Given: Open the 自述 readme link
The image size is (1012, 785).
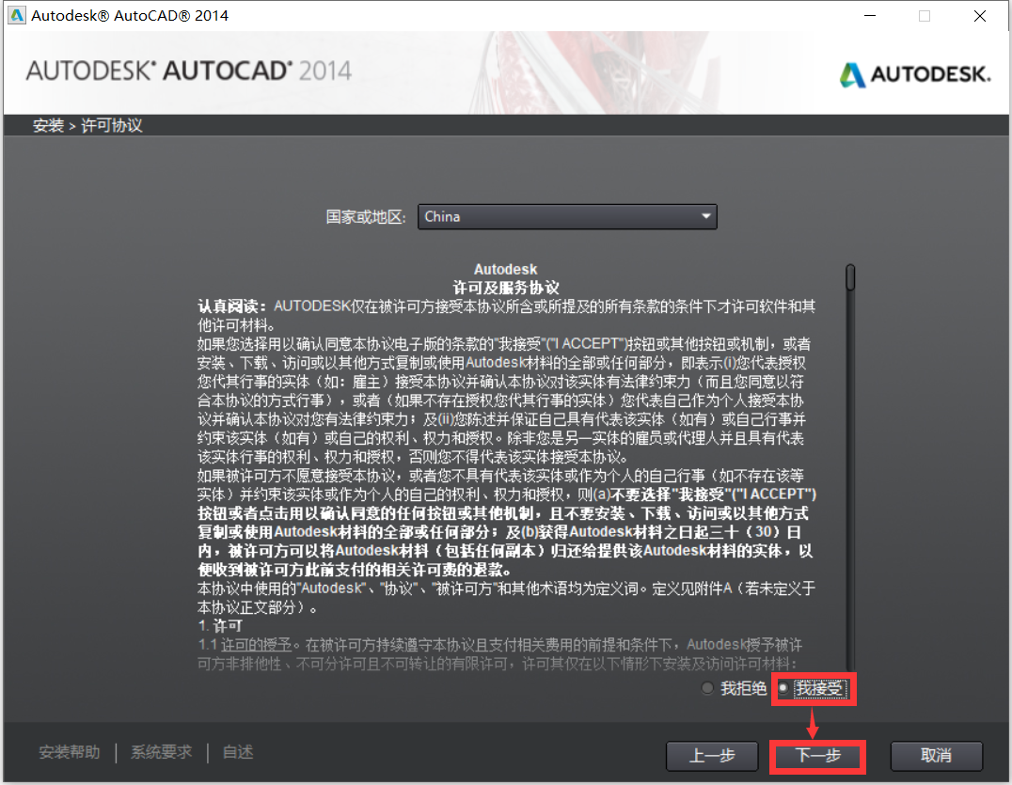Looking at the screenshot, I should (238, 752).
